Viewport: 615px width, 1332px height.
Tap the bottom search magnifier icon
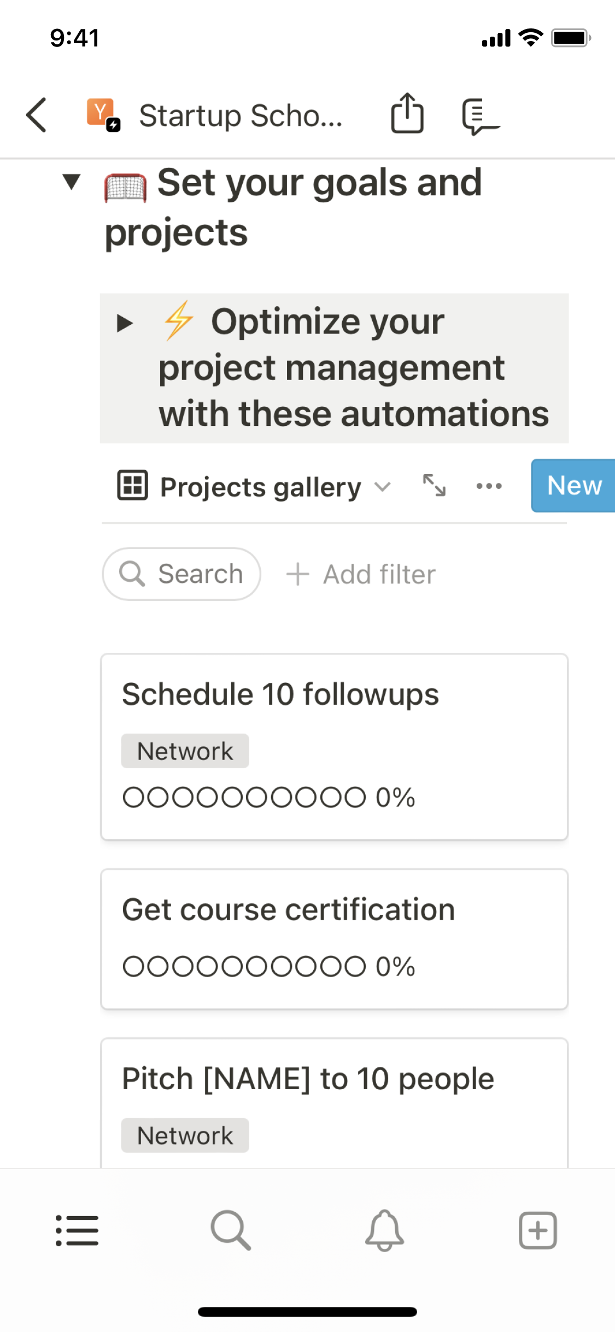(x=231, y=1230)
